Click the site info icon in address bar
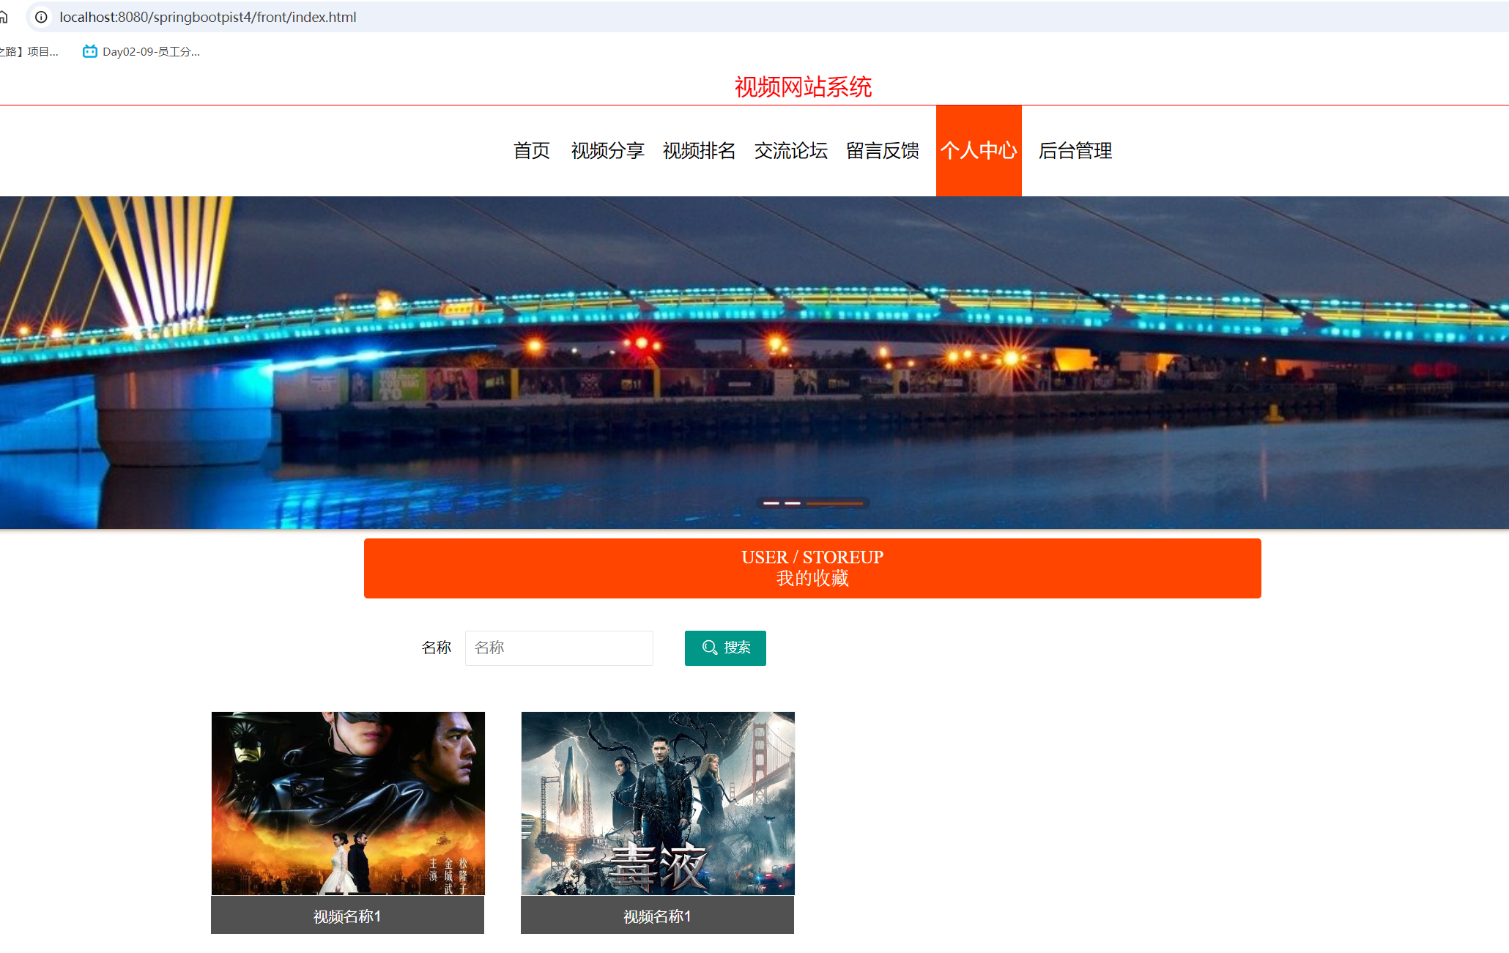The width and height of the screenshot is (1509, 953). 42,17
